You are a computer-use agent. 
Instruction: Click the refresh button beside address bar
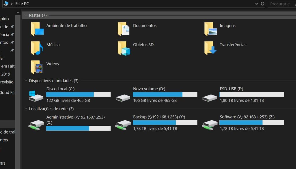tap(262, 4)
